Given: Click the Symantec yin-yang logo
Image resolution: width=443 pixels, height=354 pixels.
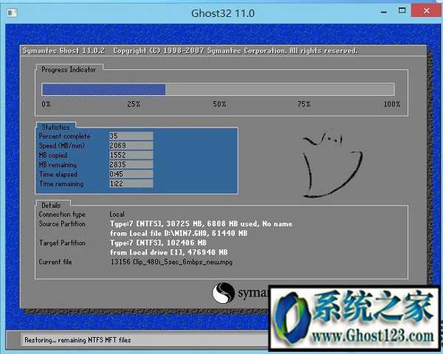Looking at the screenshot, I should [x=223, y=293].
